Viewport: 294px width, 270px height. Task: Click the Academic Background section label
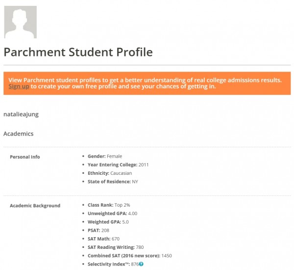click(x=35, y=206)
